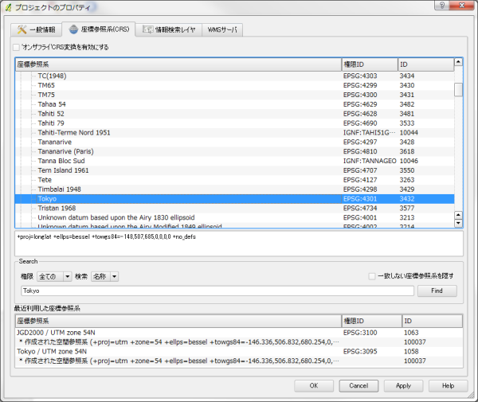Select the Tahiti 52 row

[x=235, y=114]
